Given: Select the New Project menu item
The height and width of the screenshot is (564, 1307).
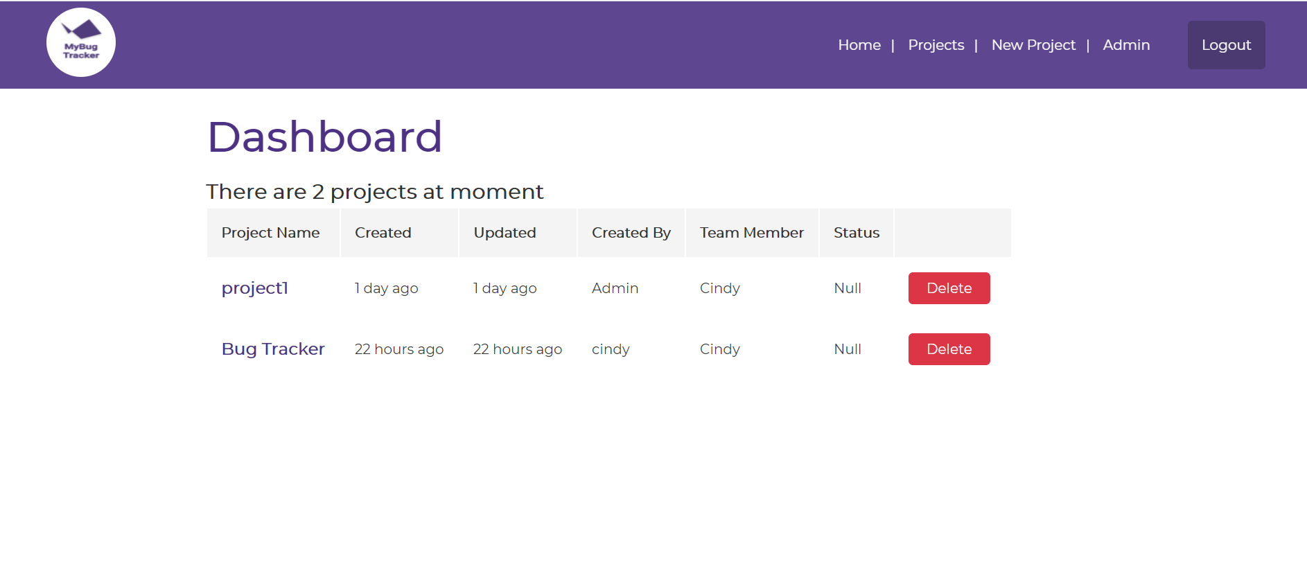Looking at the screenshot, I should (1033, 44).
